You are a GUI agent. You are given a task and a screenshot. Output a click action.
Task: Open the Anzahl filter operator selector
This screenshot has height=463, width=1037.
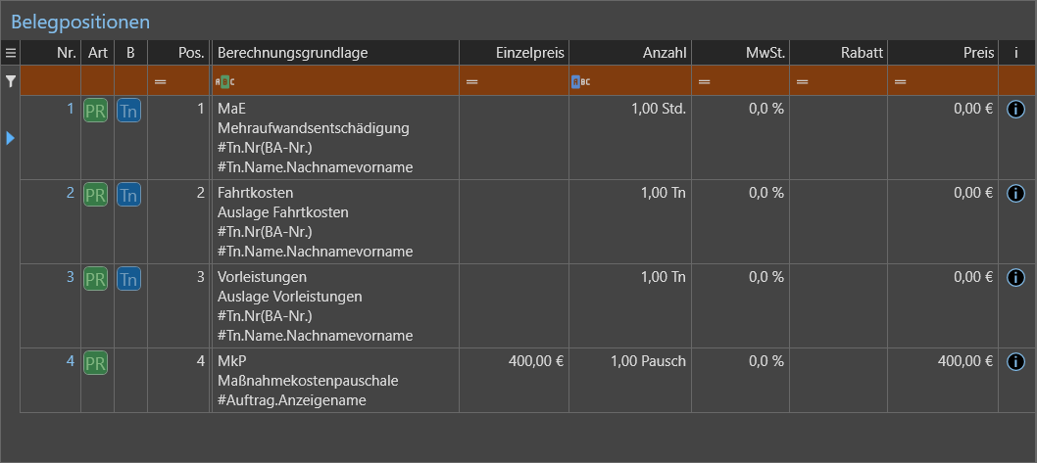point(580,81)
